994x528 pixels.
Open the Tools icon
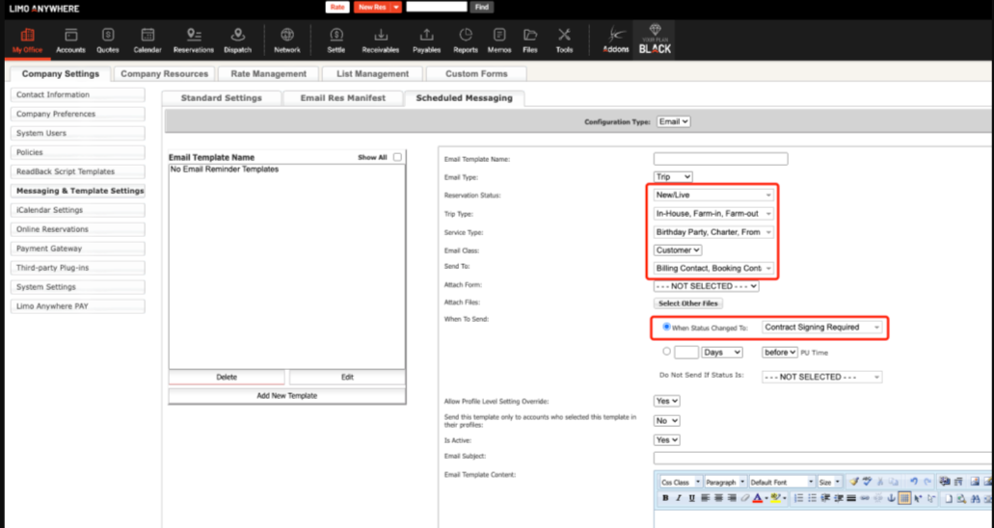tap(564, 40)
